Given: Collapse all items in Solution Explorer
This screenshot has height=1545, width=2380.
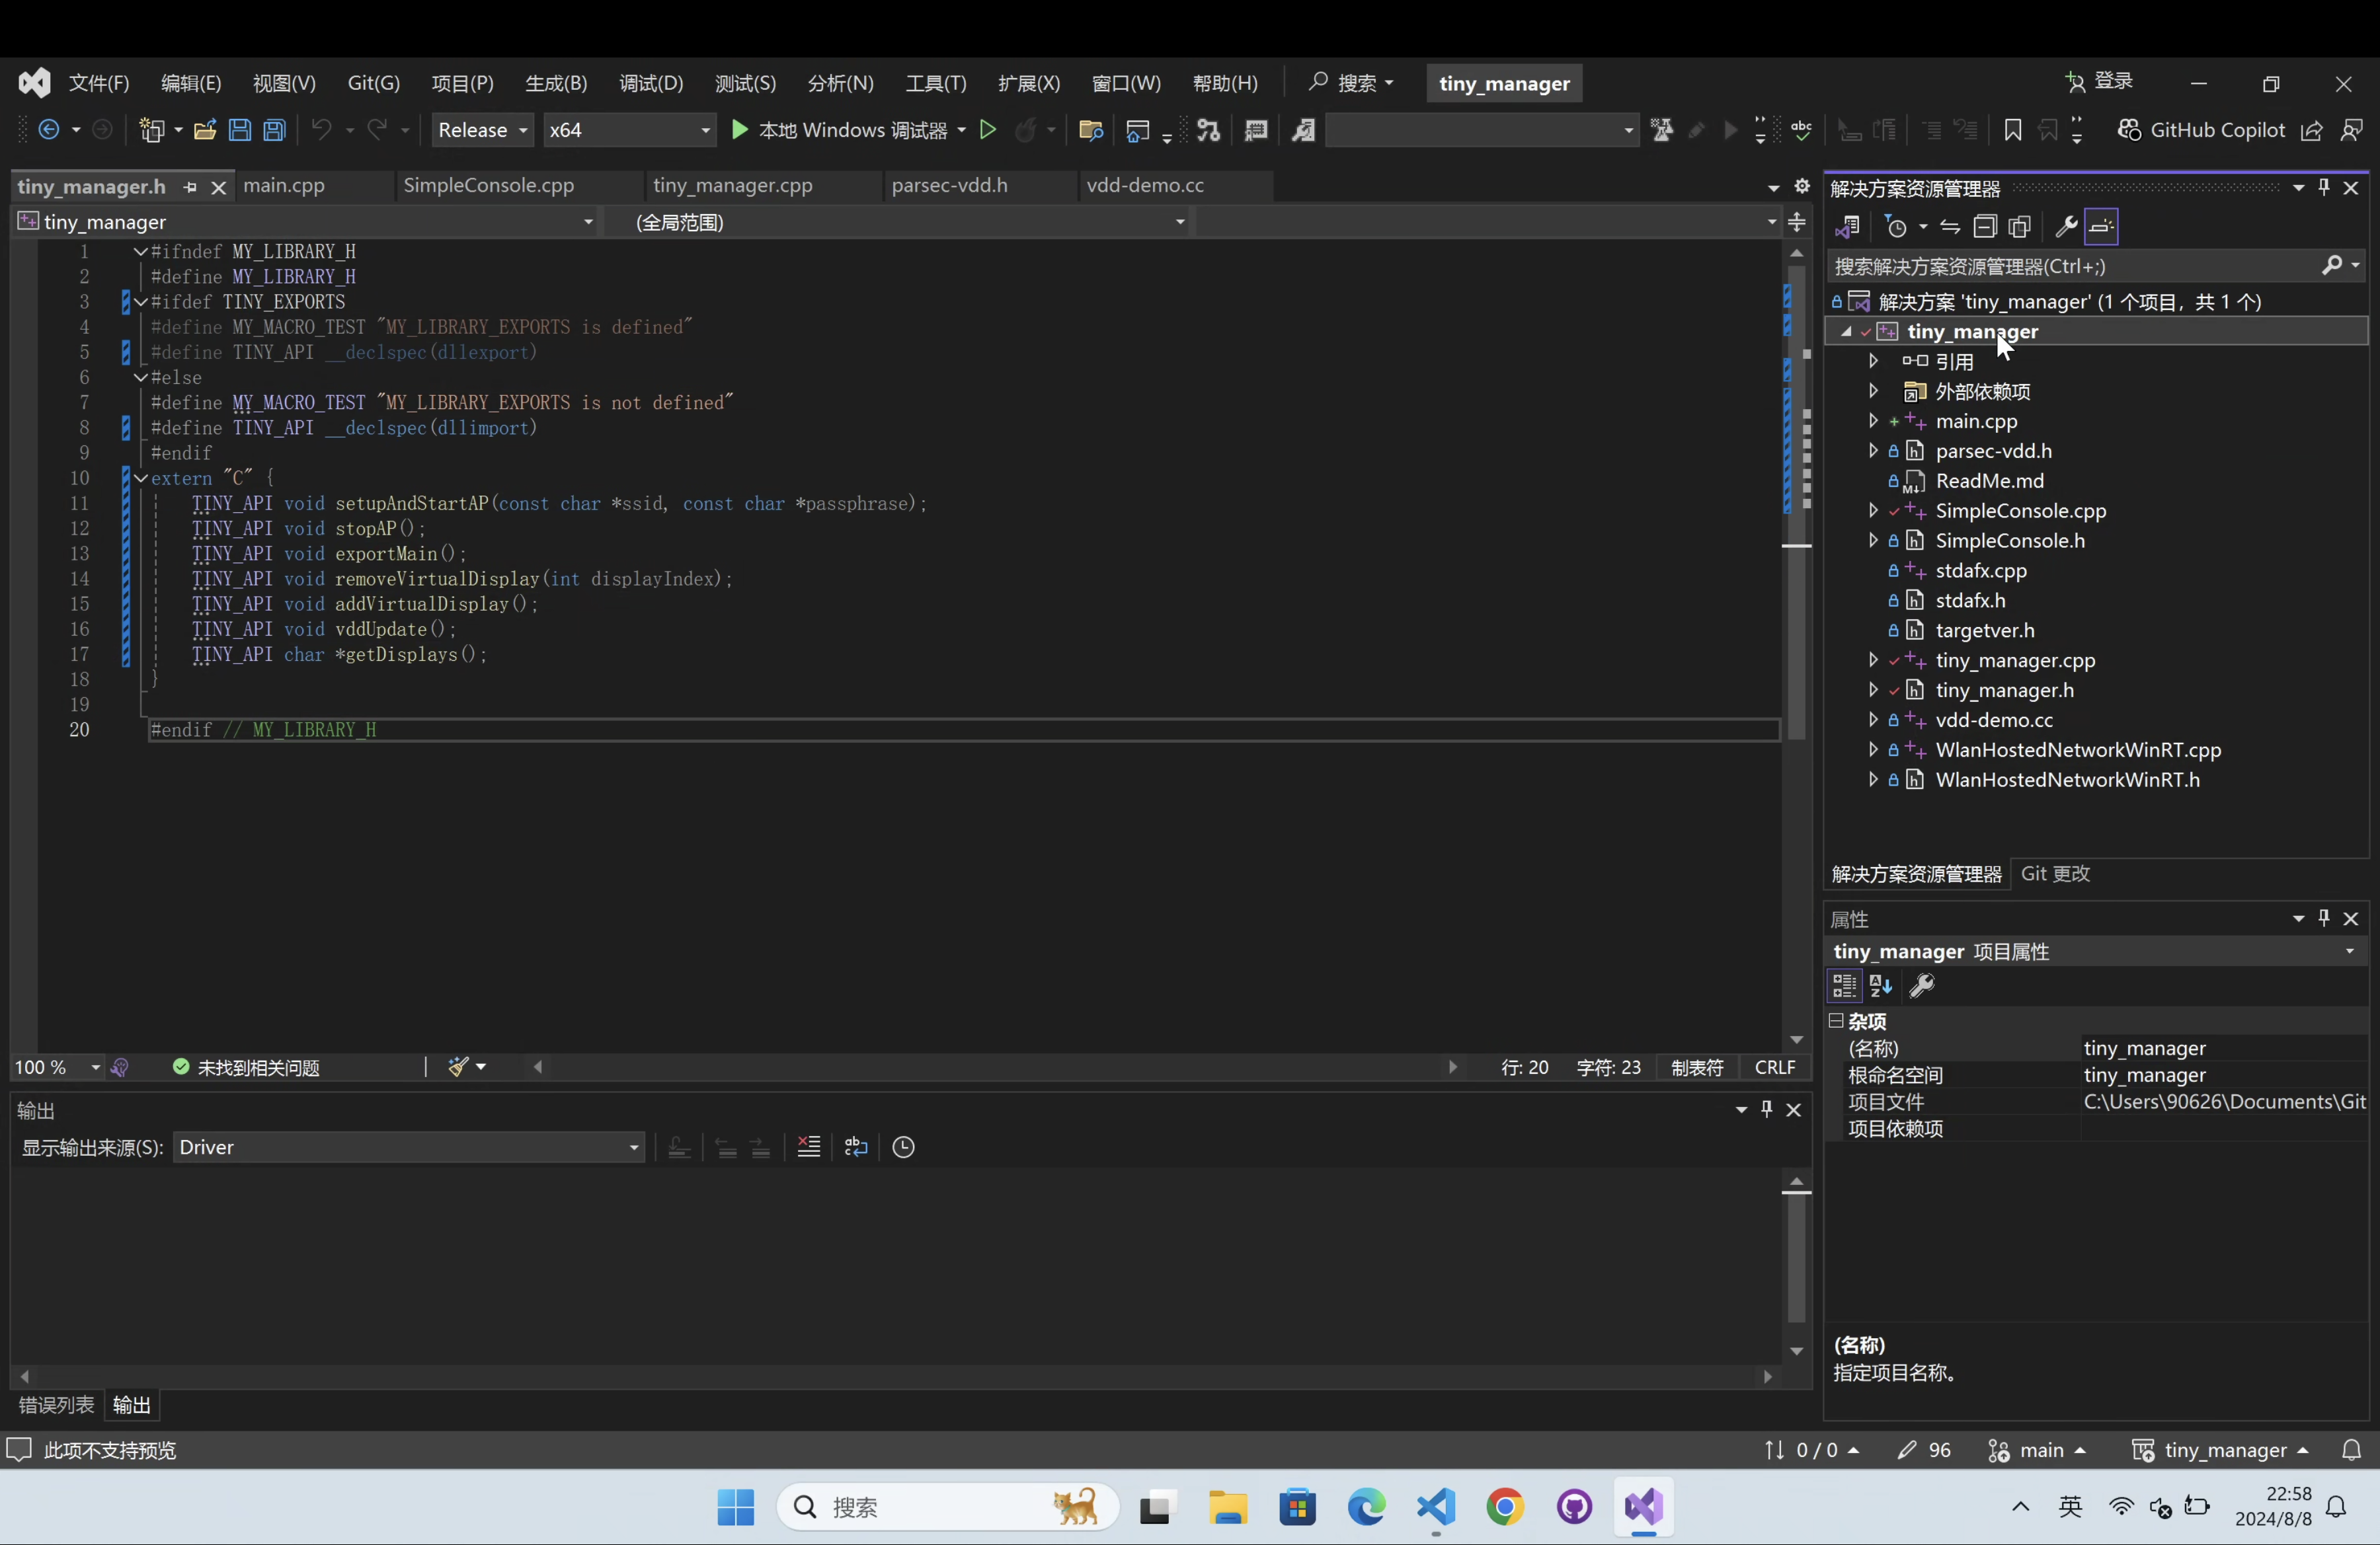Looking at the screenshot, I should tap(1985, 227).
